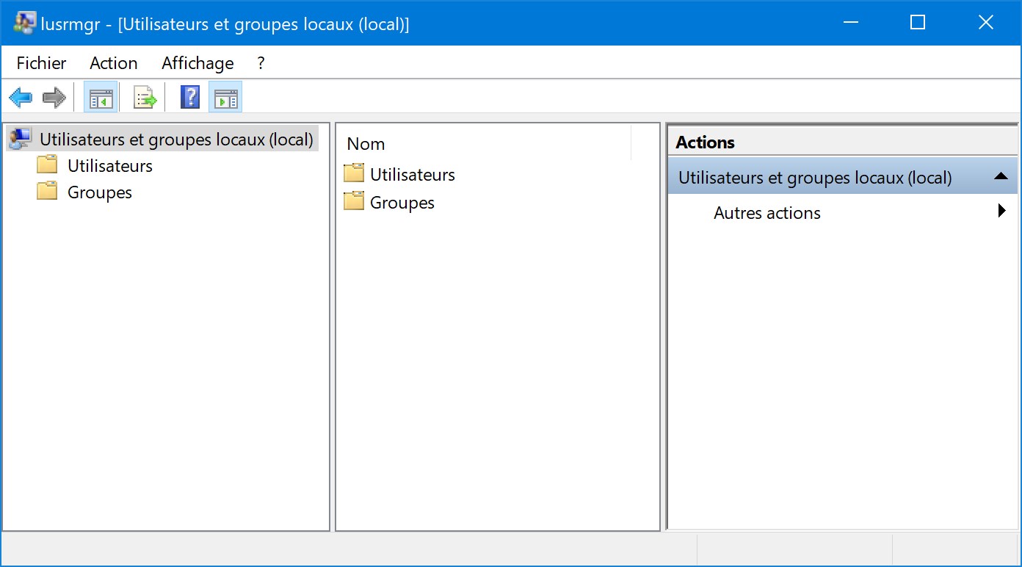Collapse the Actions section using up arrow

pos(1000,176)
